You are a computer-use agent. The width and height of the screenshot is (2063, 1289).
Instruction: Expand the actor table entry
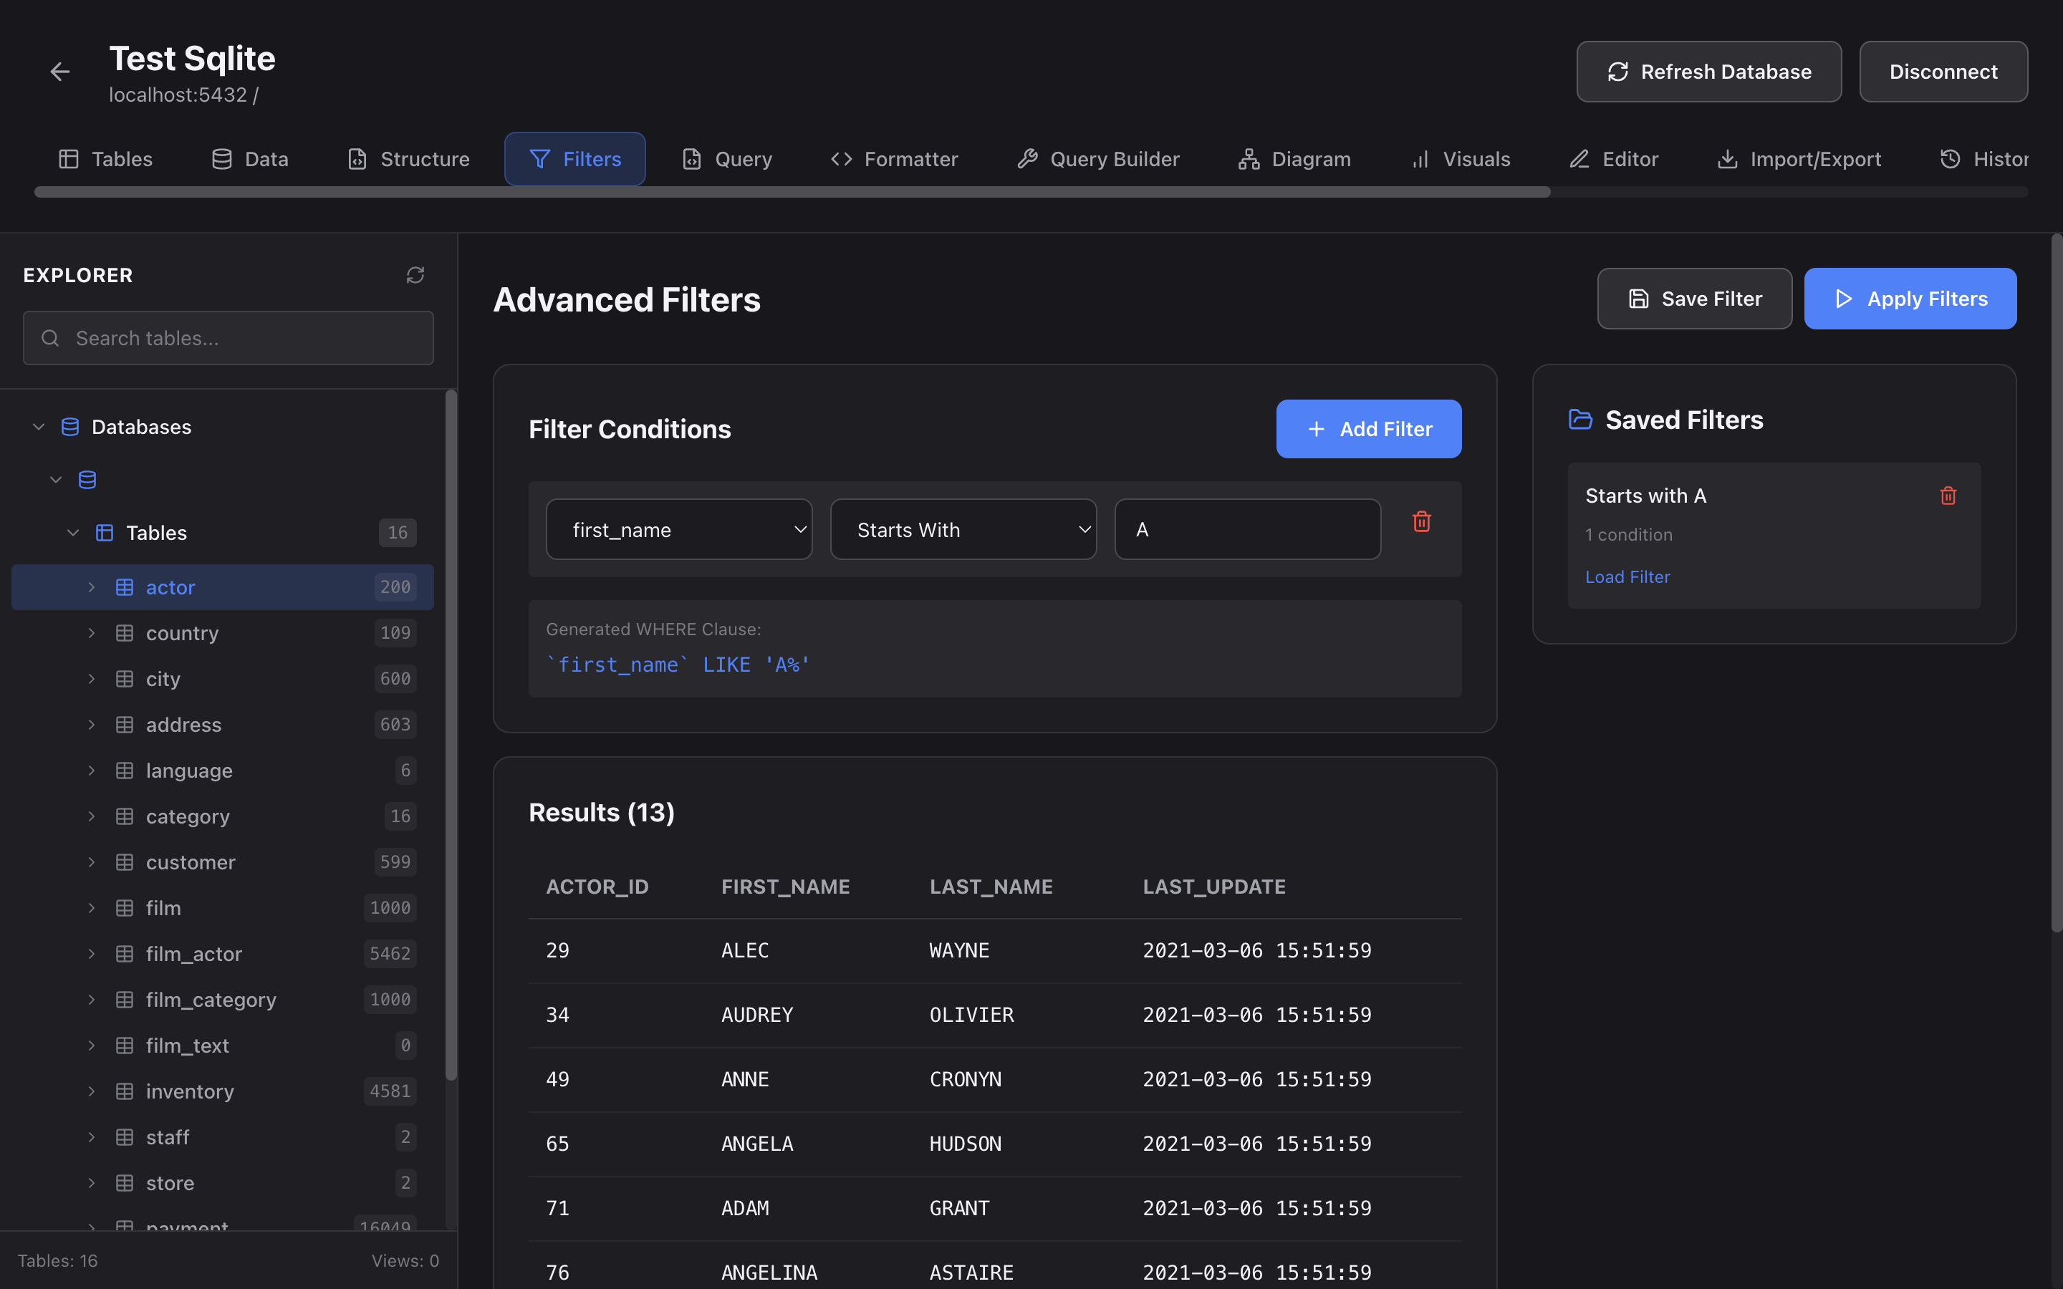92,586
